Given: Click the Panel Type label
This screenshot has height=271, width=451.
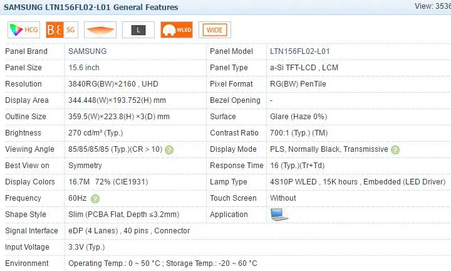Looking at the screenshot, I should 229,68.
